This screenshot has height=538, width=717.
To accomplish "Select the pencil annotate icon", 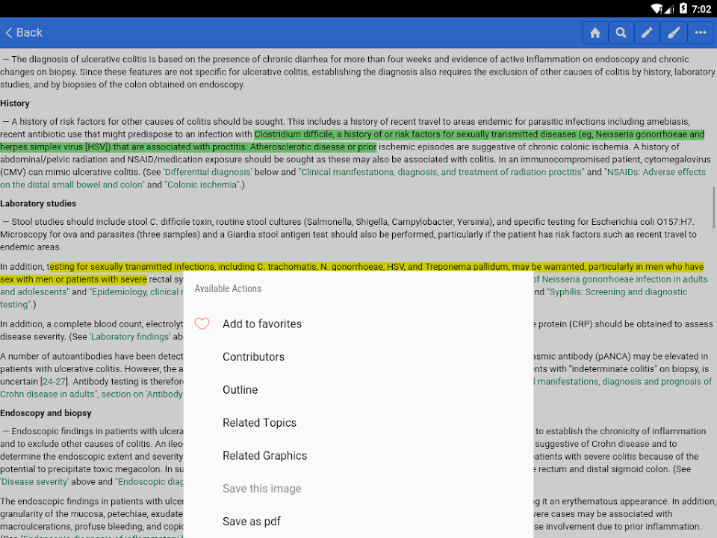I will [x=647, y=33].
